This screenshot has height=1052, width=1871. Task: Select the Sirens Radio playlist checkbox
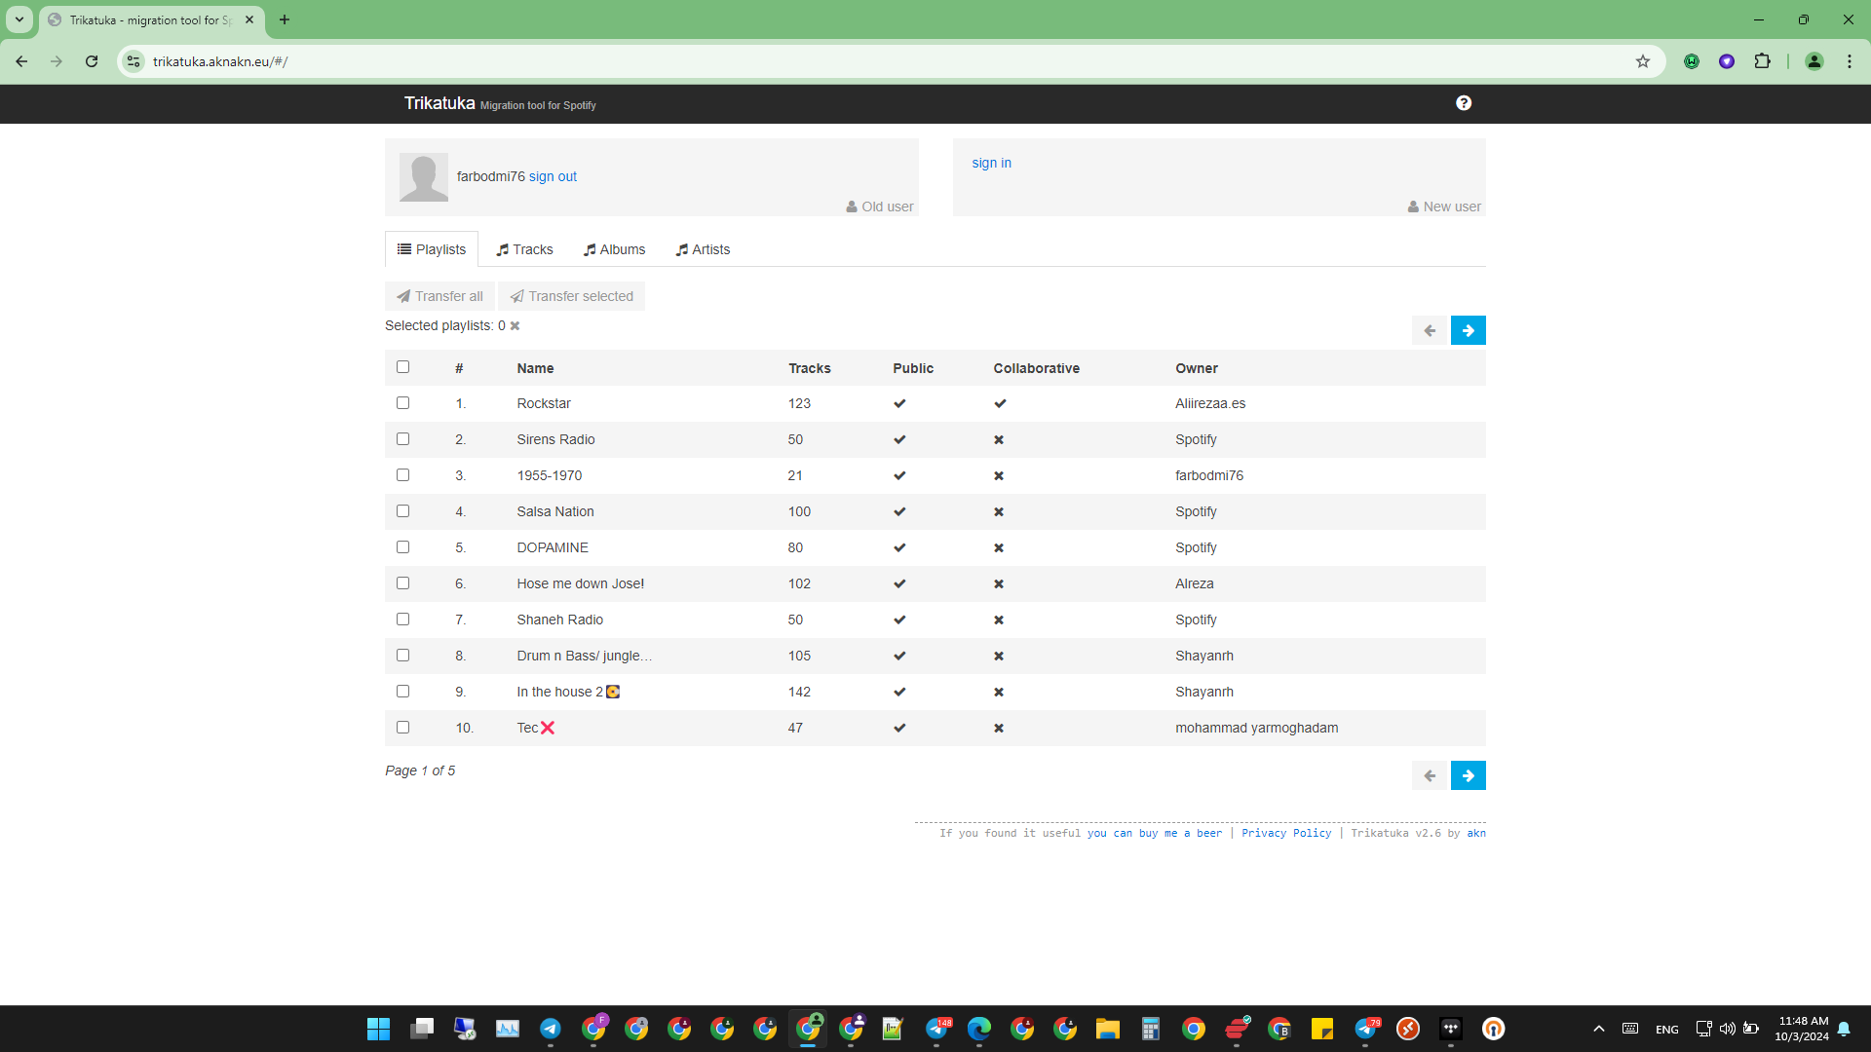(403, 439)
